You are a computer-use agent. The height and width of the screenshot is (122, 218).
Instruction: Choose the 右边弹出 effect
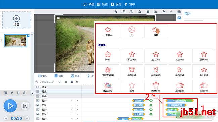pyautogui.click(x=180, y=56)
